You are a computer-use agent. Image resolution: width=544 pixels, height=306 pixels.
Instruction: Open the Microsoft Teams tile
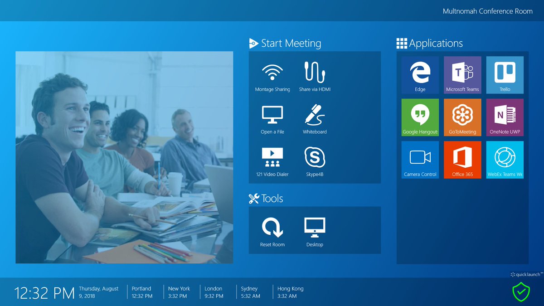[462, 75]
